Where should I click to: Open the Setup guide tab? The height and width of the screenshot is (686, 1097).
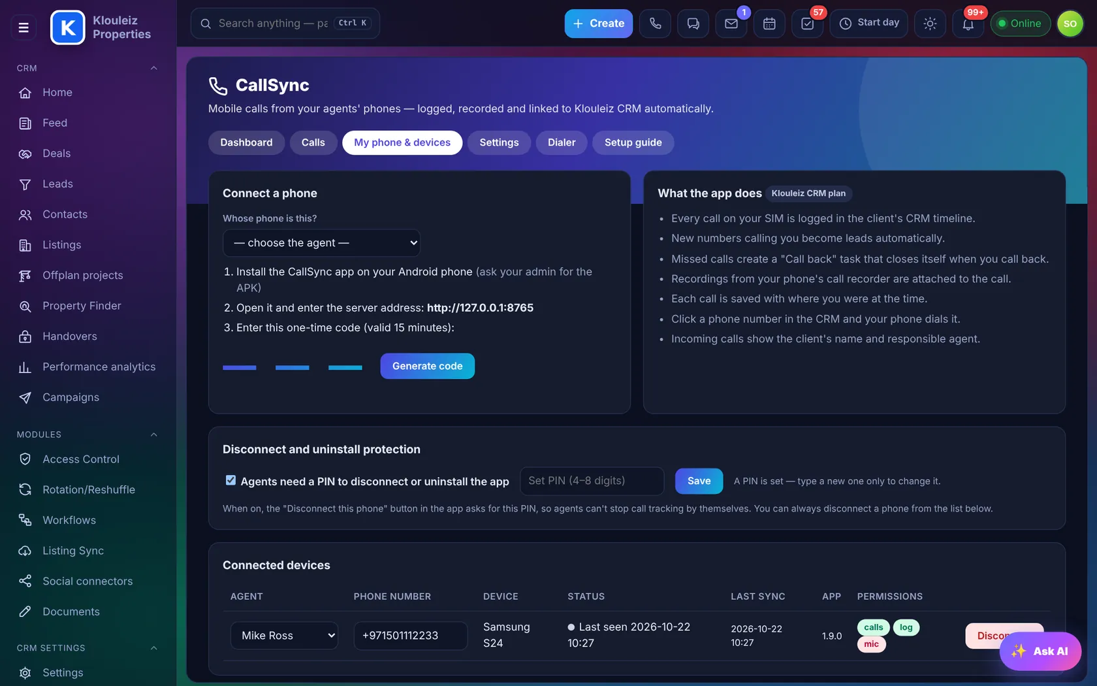pos(633,142)
